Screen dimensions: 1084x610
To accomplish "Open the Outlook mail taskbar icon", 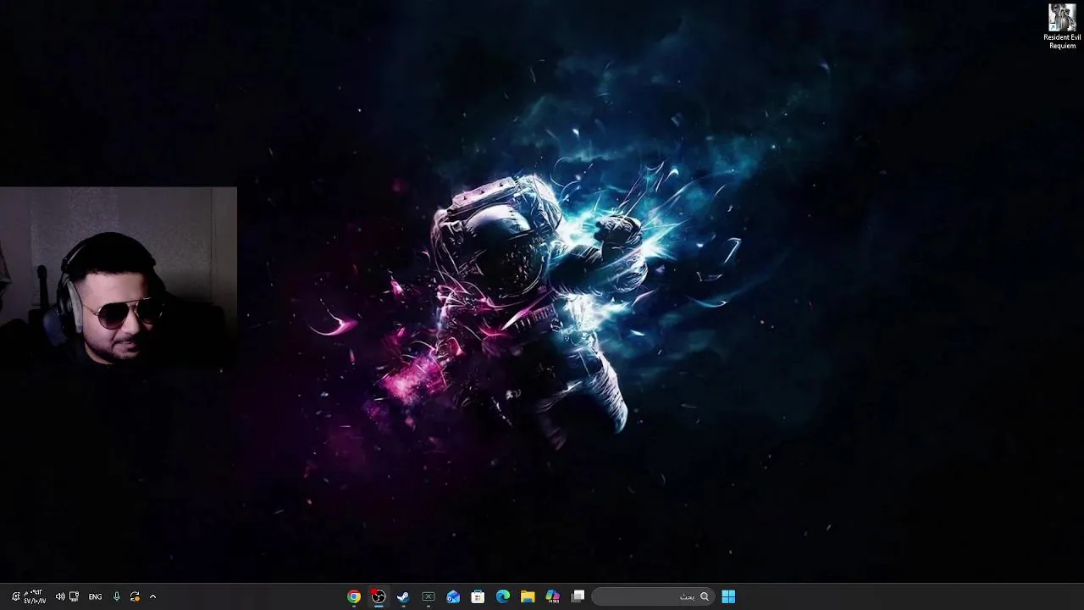I will pyautogui.click(x=453, y=596).
